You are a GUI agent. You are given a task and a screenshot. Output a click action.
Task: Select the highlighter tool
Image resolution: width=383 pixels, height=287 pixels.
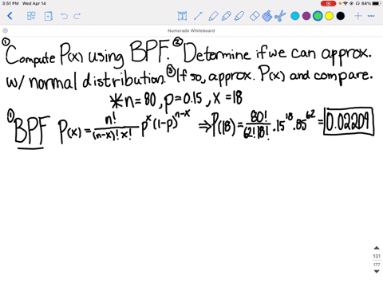tap(239, 16)
